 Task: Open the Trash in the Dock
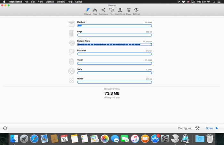tap(210, 139)
